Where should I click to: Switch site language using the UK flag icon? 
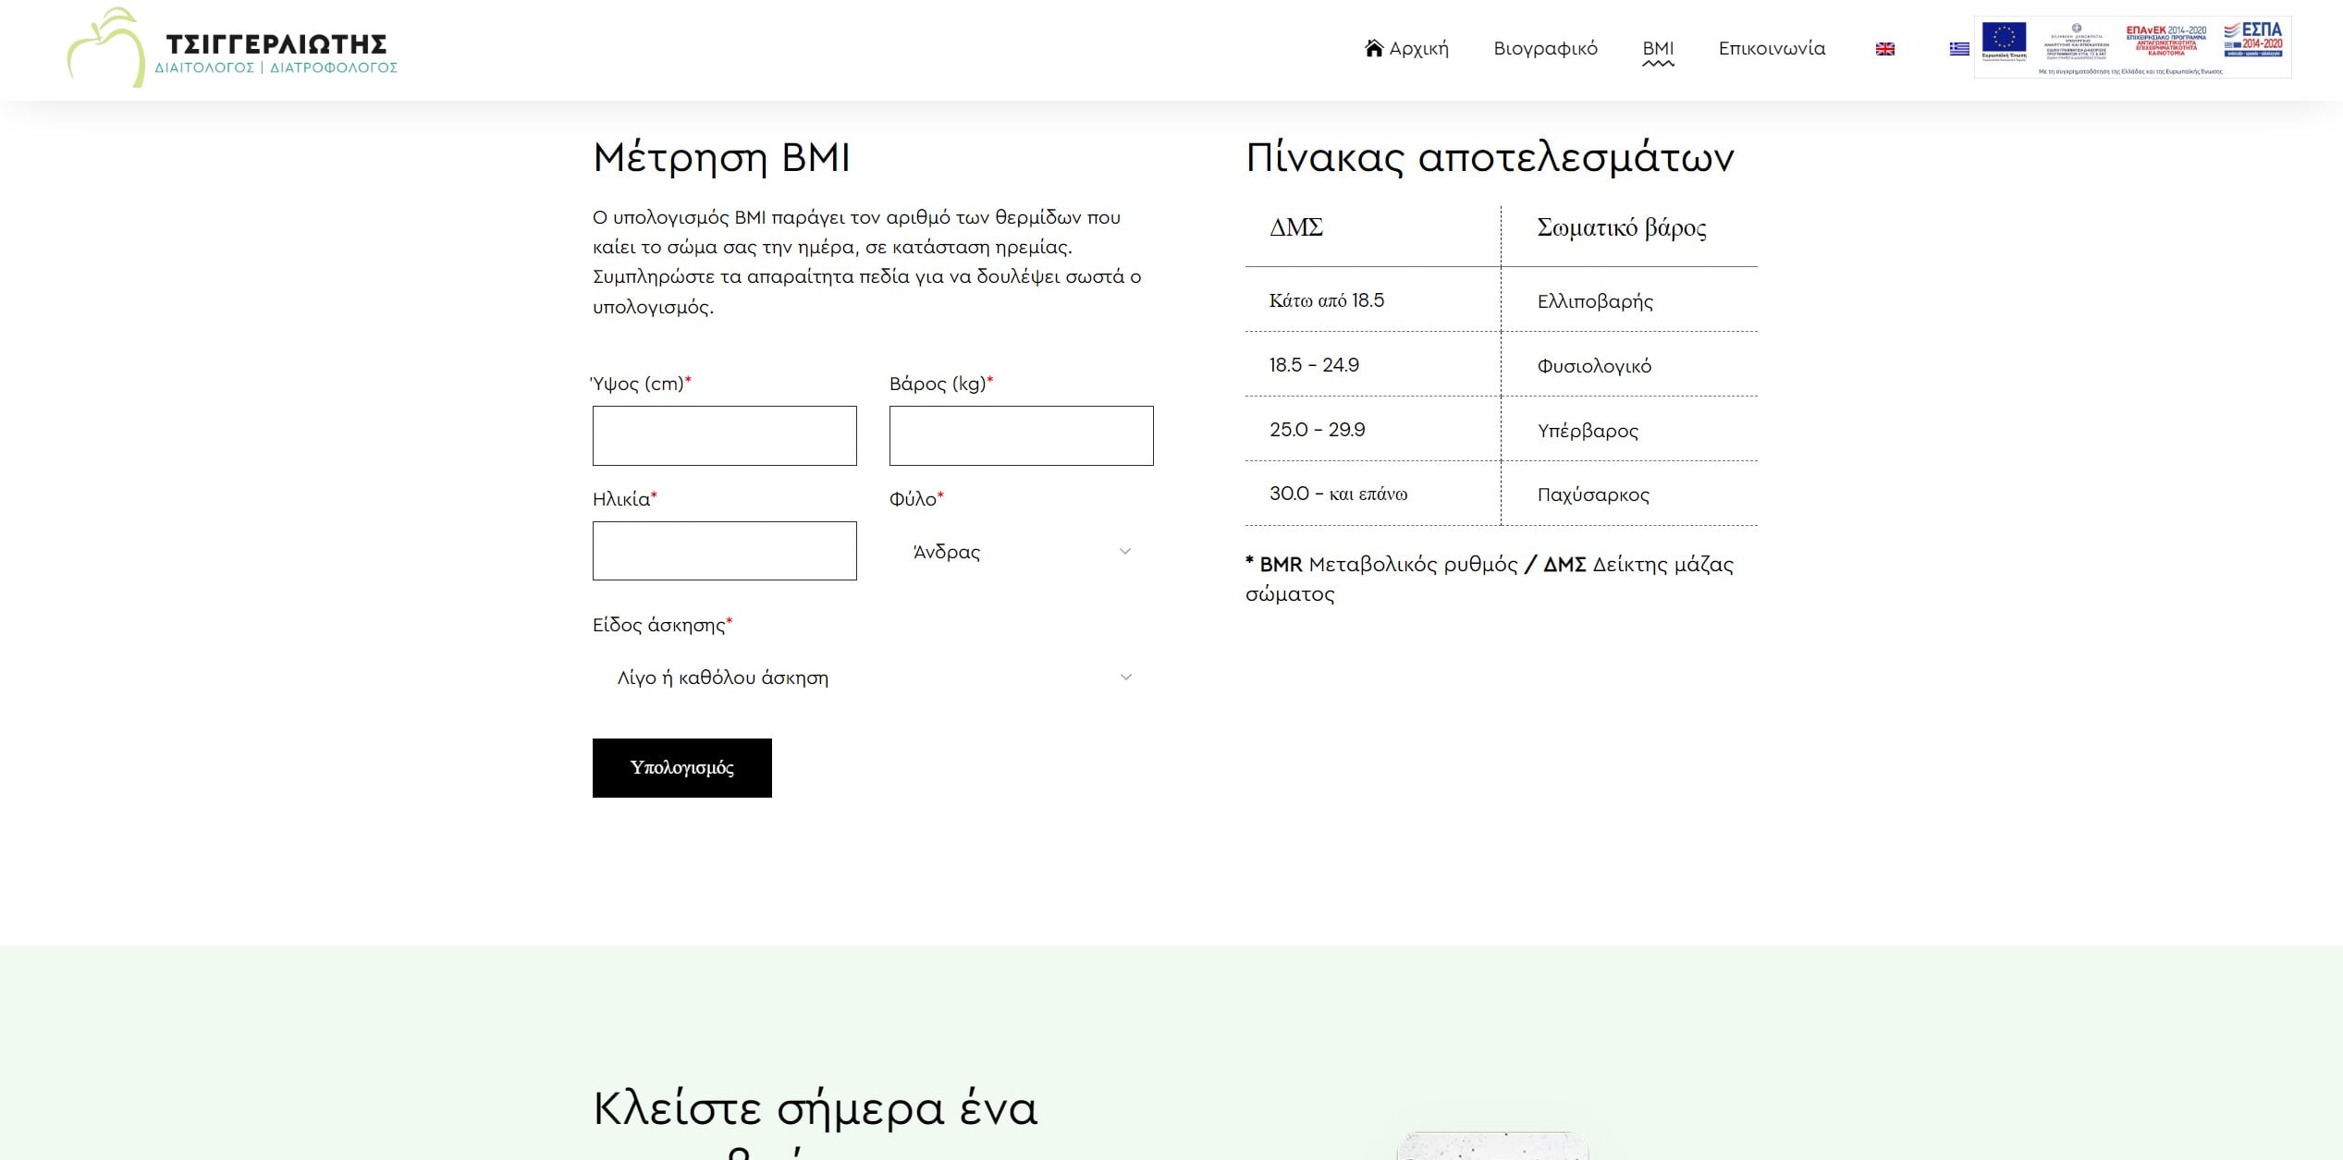click(1883, 48)
